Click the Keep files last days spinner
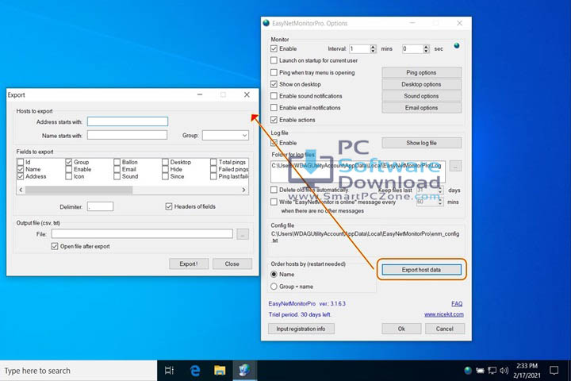 [440, 190]
